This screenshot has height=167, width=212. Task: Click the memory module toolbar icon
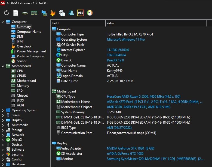pyautogui.click(x=34, y=13)
